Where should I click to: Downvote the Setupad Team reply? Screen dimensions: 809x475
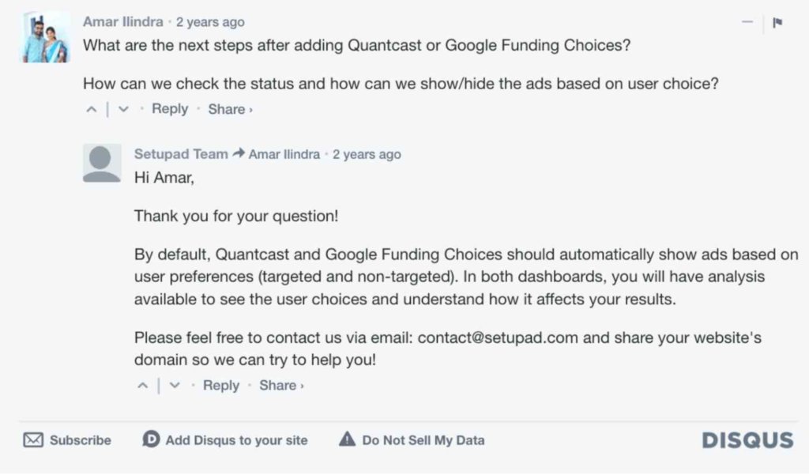175,386
